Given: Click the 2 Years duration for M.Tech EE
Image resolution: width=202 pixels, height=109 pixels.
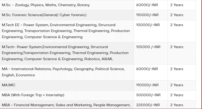Looking at the screenshot, I should [177, 25].
